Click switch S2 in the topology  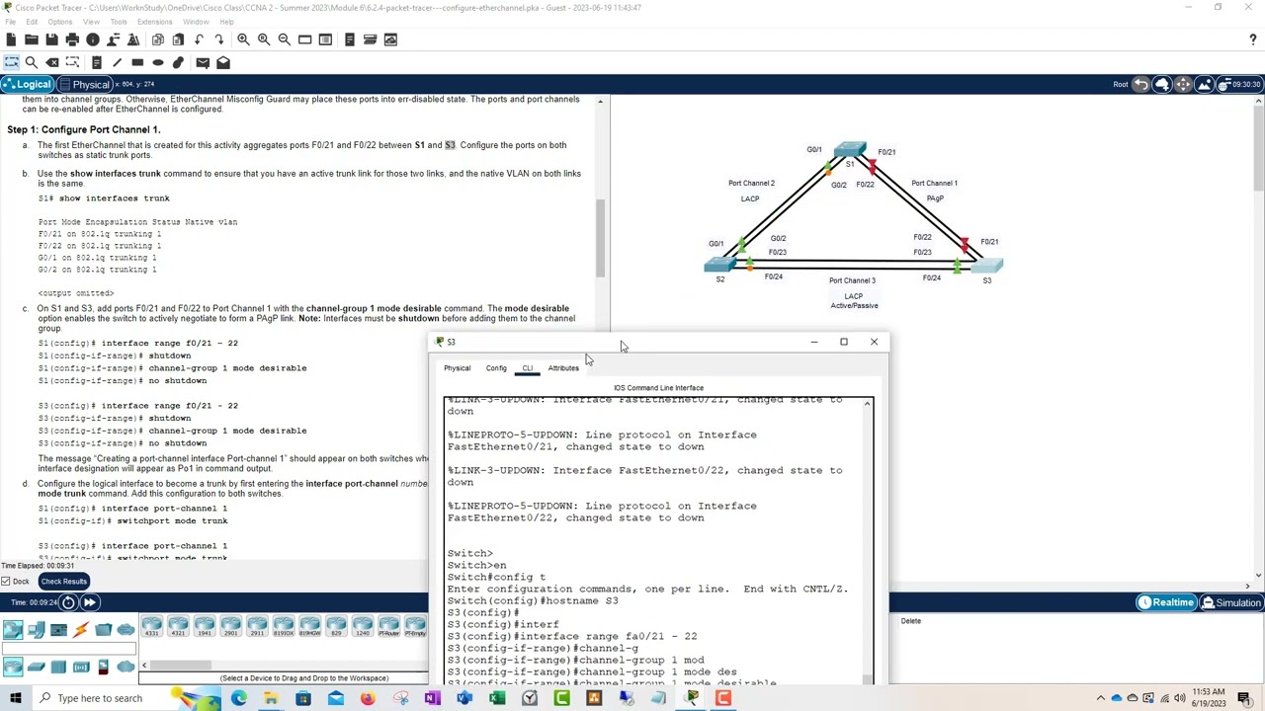tap(719, 264)
